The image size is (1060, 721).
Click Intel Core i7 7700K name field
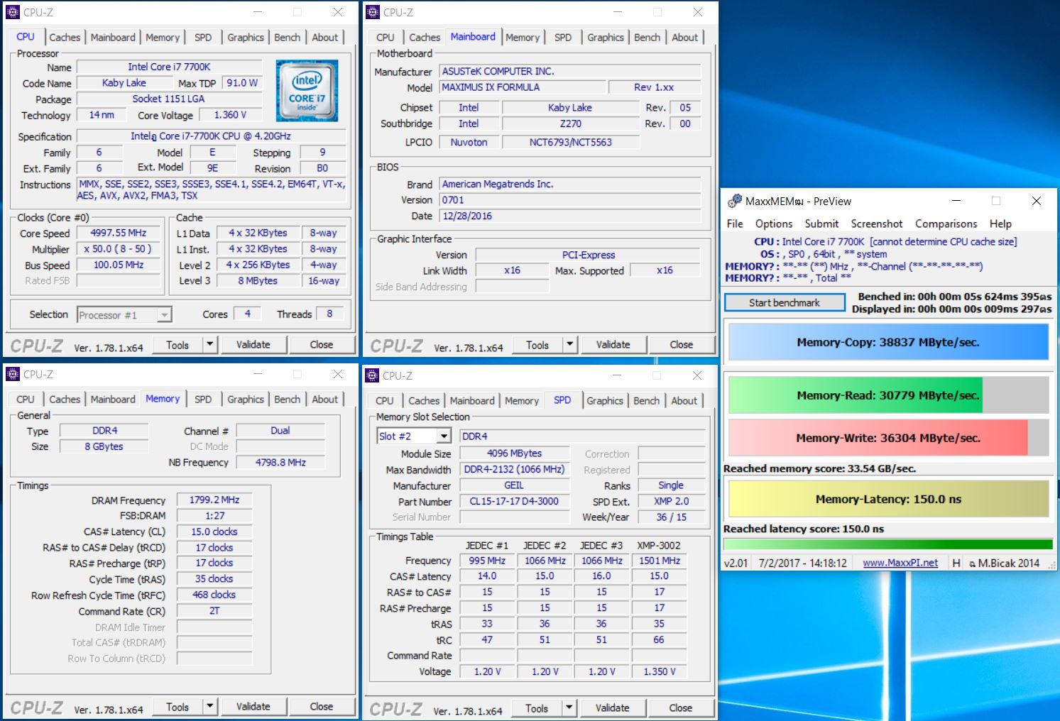click(x=169, y=67)
